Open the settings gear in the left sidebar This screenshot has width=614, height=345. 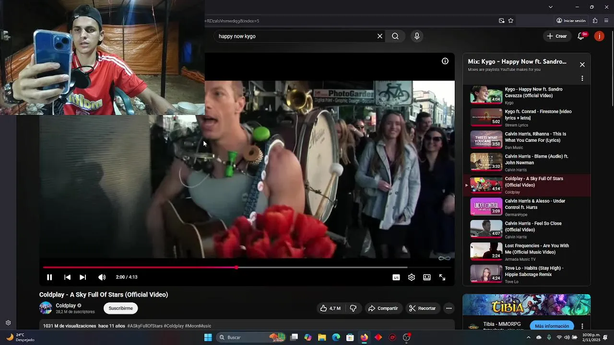8,323
